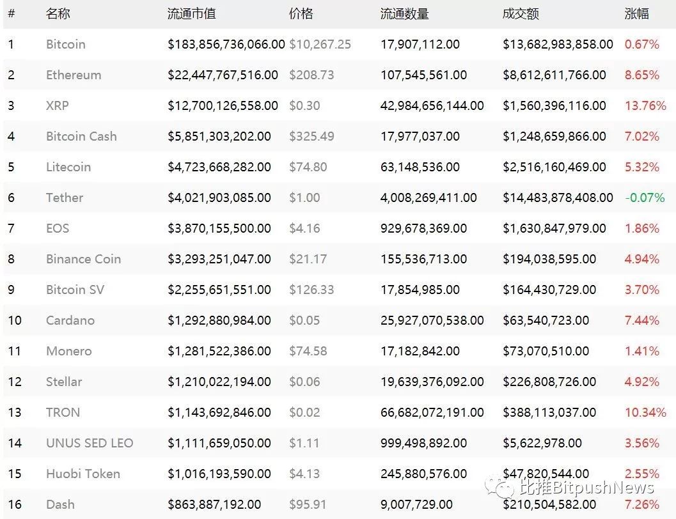Open the Ethereum coin link
The width and height of the screenshot is (676, 519).
coord(74,75)
